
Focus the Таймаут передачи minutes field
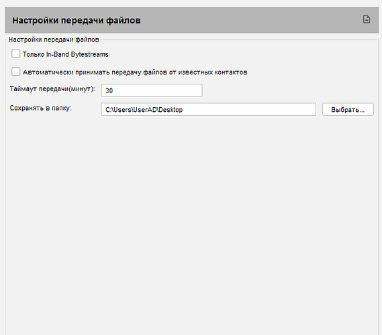tap(152, 90)
